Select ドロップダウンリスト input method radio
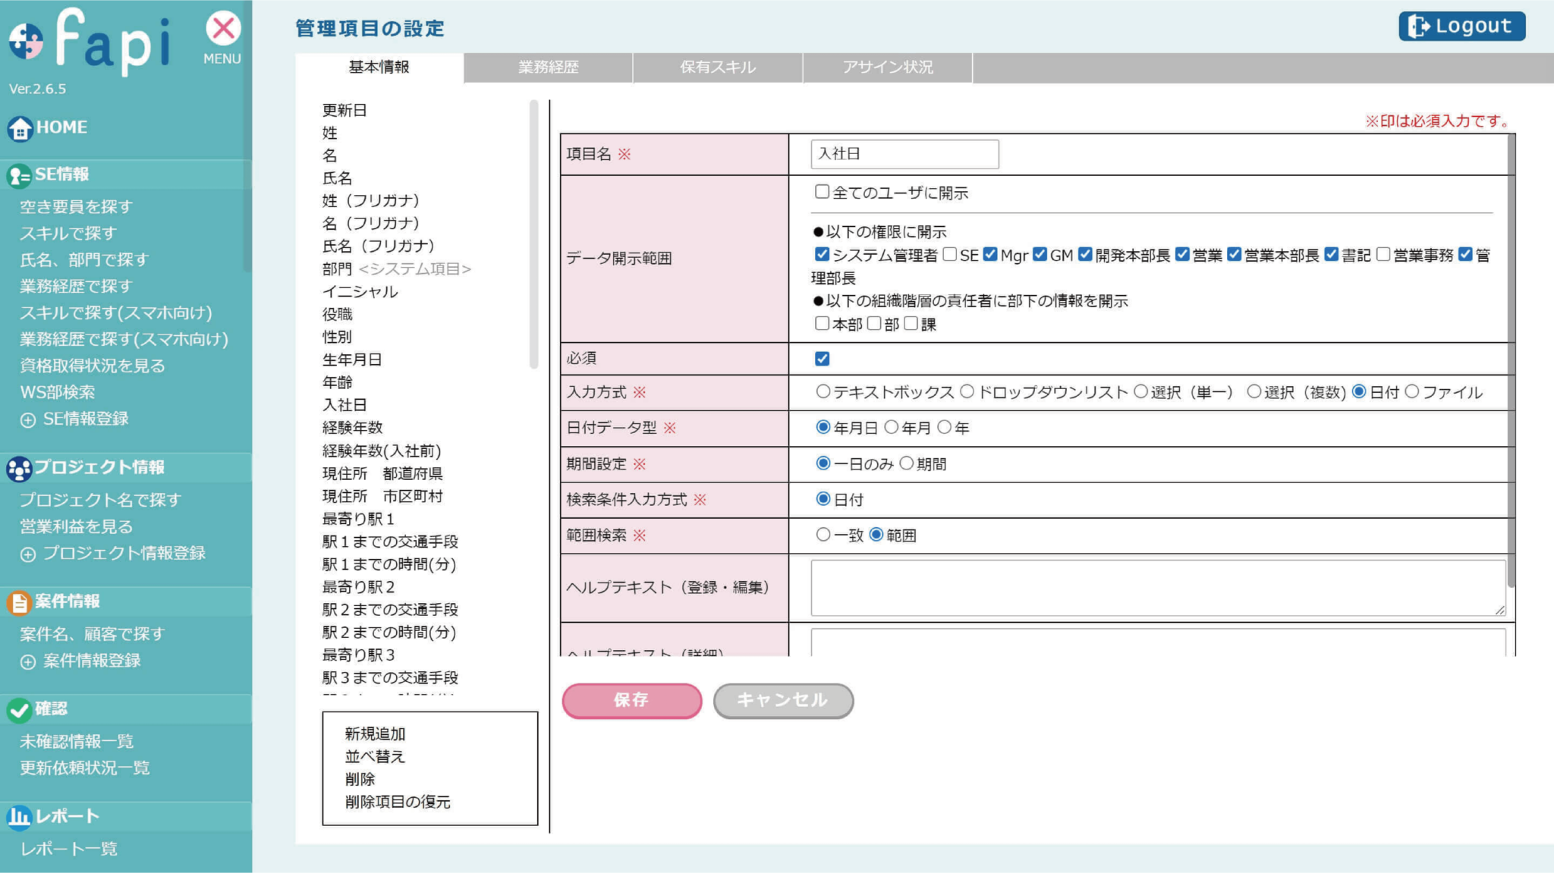 (967, 392)
